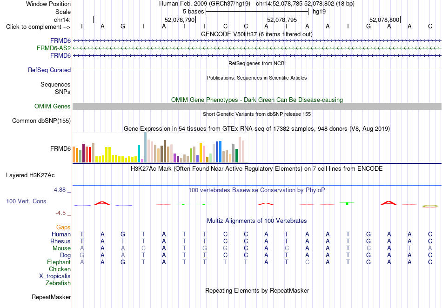442x308 pixels.
Task: Click the 'Click to complement -->' label
Action: pyautogui.click(x=38, y=27)
